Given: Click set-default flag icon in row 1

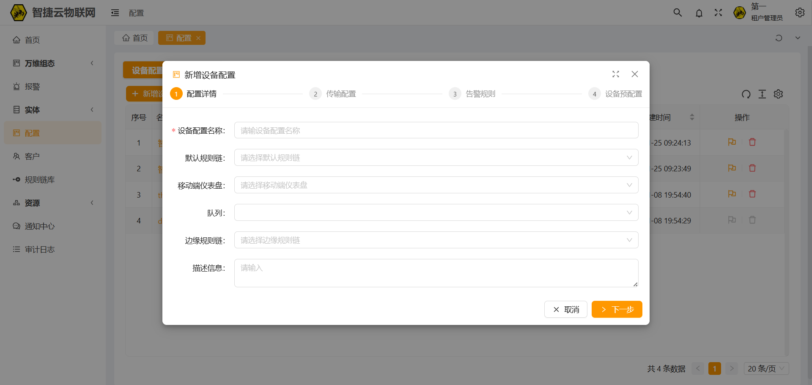Looking at the screenshot, I should pos(732,142).
